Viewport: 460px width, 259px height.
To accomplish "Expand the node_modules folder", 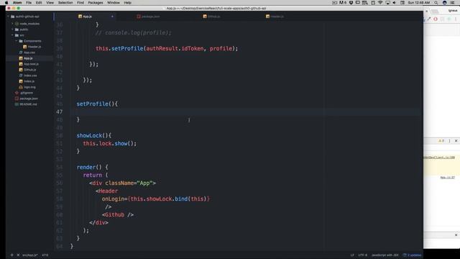I will click(12, 24).
